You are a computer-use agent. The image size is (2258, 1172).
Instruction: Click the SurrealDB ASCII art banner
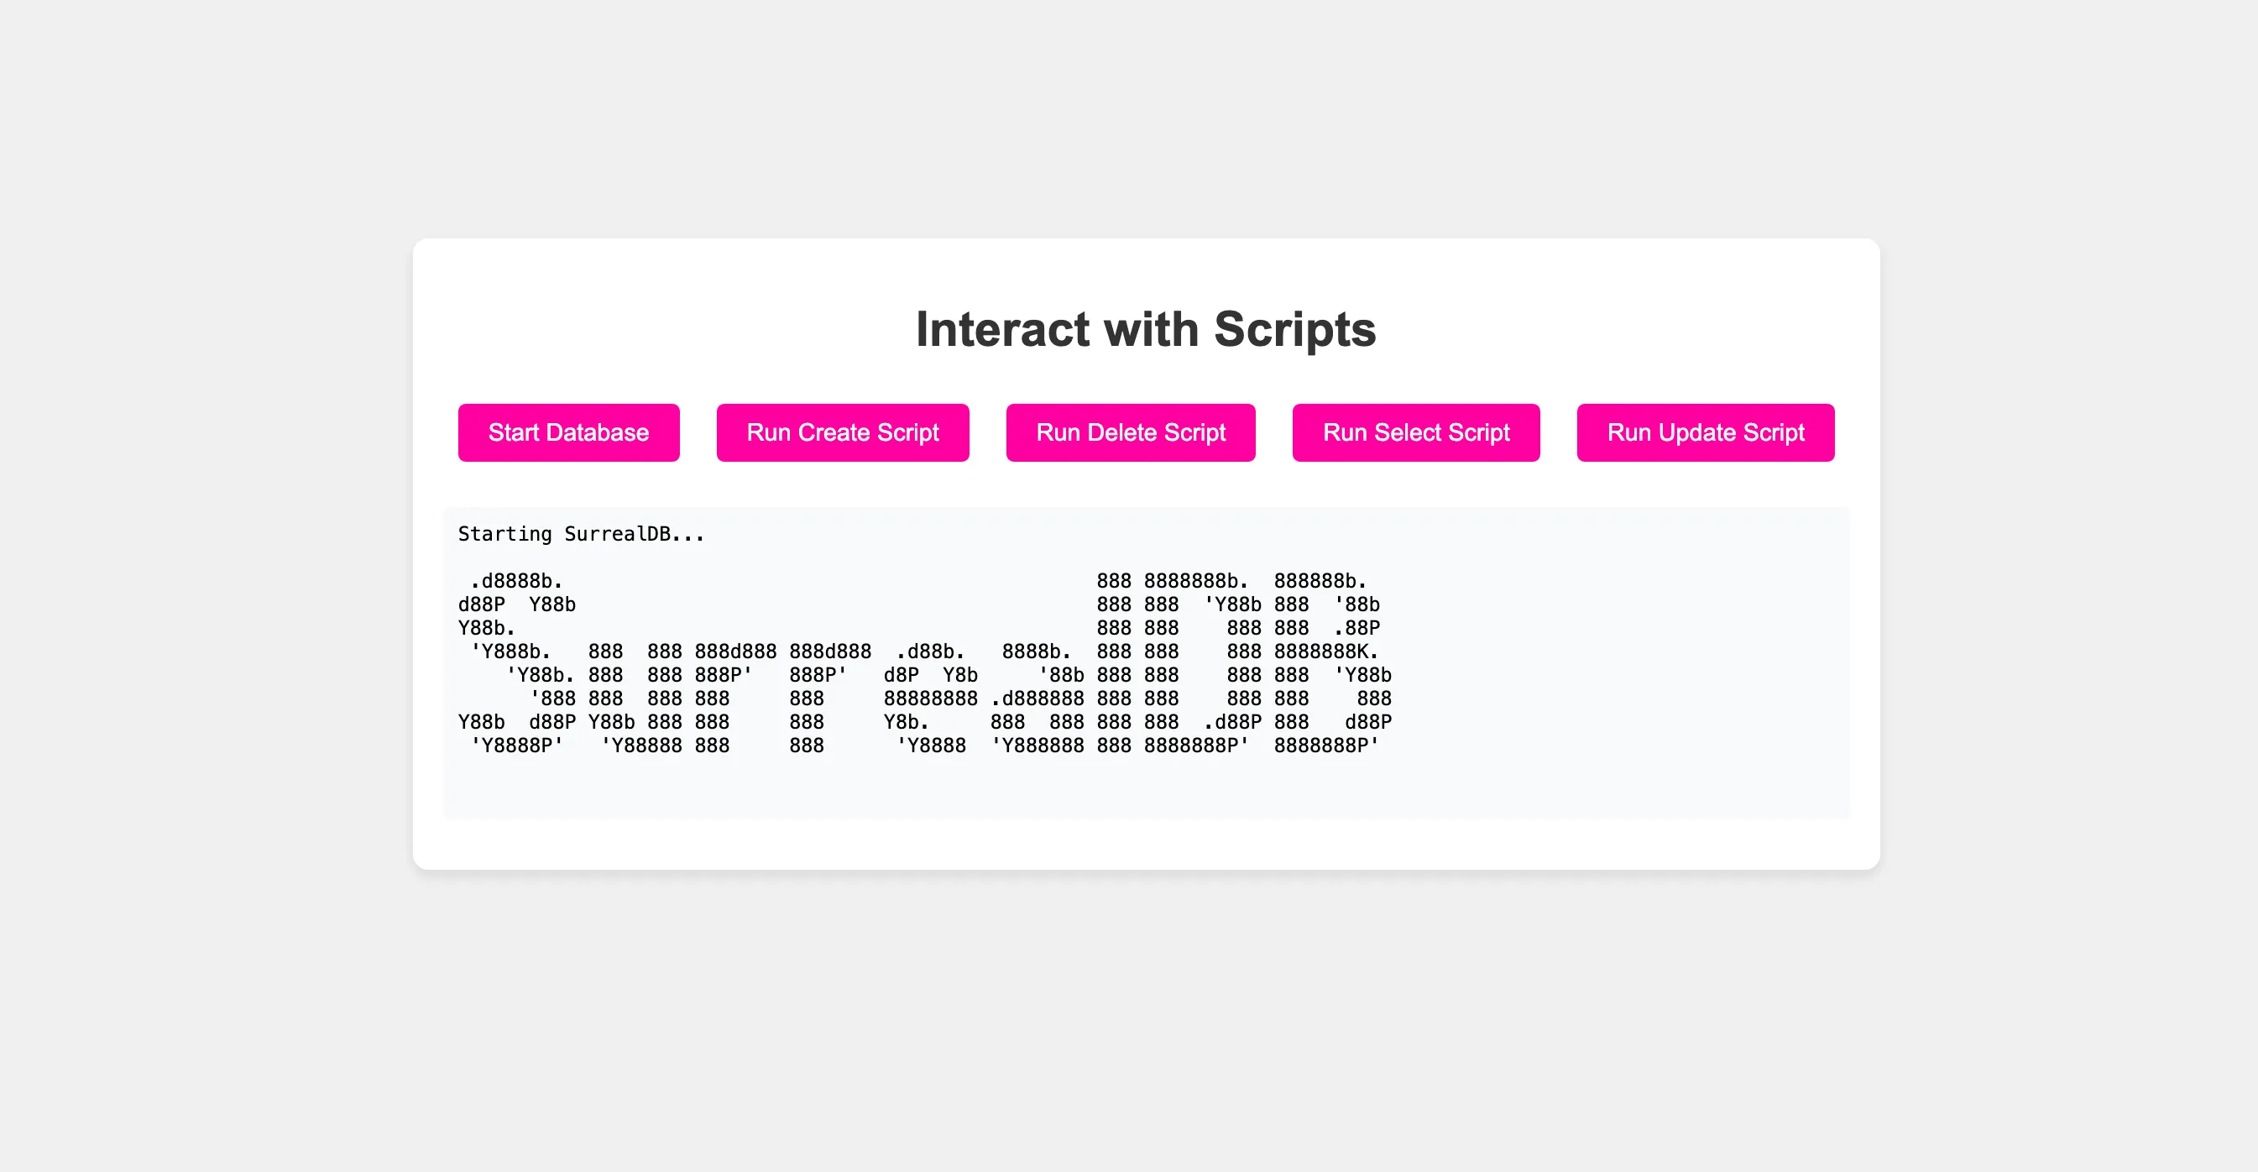click(920, 662)
